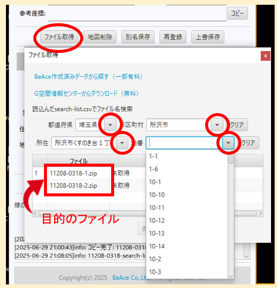Click the 再登録 button
Screen dimensions: 277x288
click(x=173, y=37)
